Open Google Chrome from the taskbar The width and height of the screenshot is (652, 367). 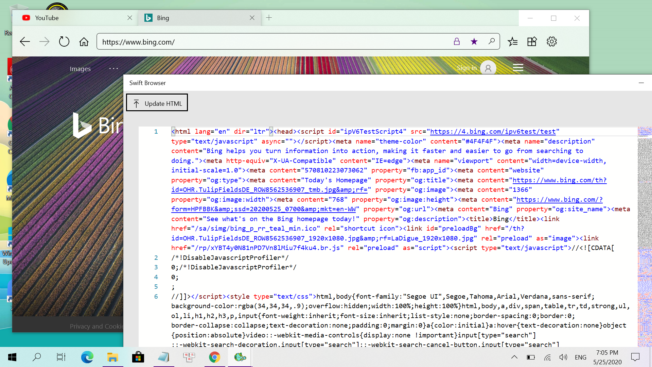[x=214, y=357]
